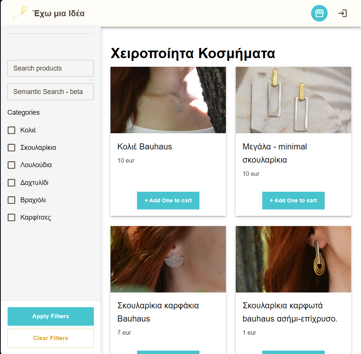Click the Μεγάλα minimal σκουλαρίκια photo
The height and width of the screenshot is (354, 361).
coord(293,100)
